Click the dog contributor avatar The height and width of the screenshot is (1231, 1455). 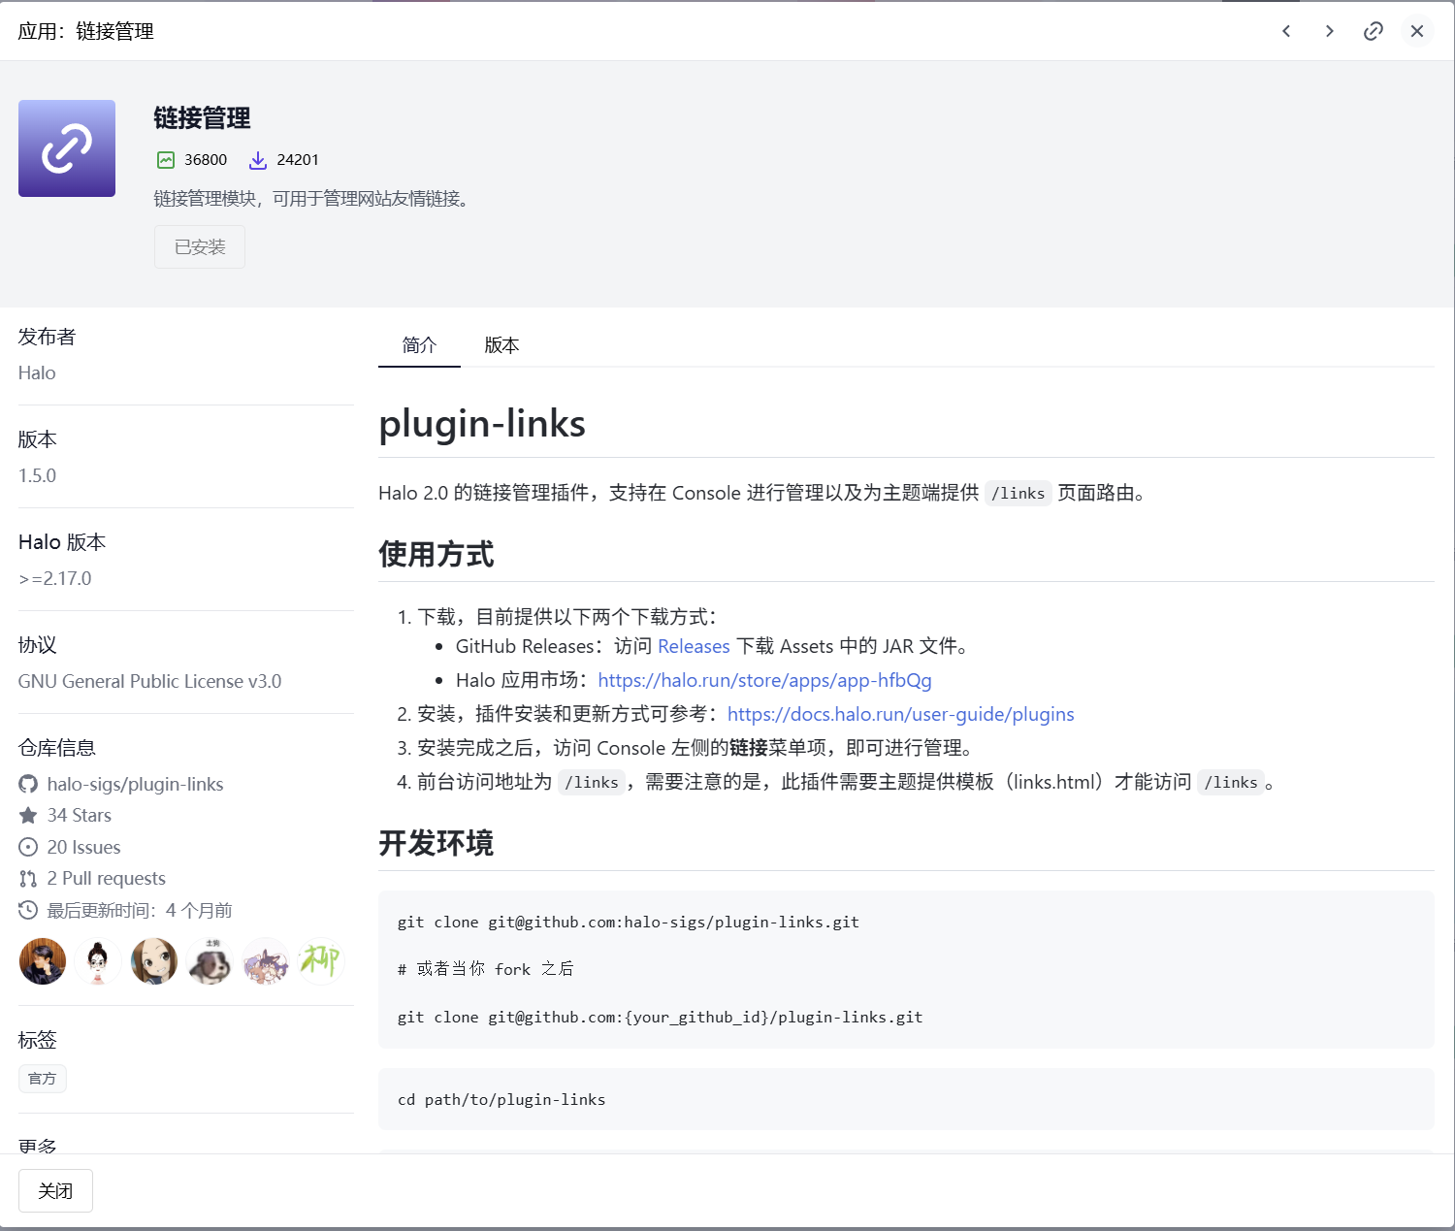[x=210, y=961]
